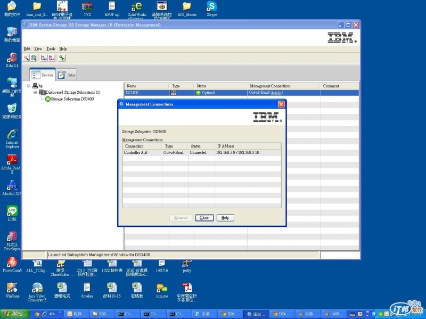The width and height of the screenshot is (426, 319).
Task: Open the APS_Master folder icon
Action: 187,9
